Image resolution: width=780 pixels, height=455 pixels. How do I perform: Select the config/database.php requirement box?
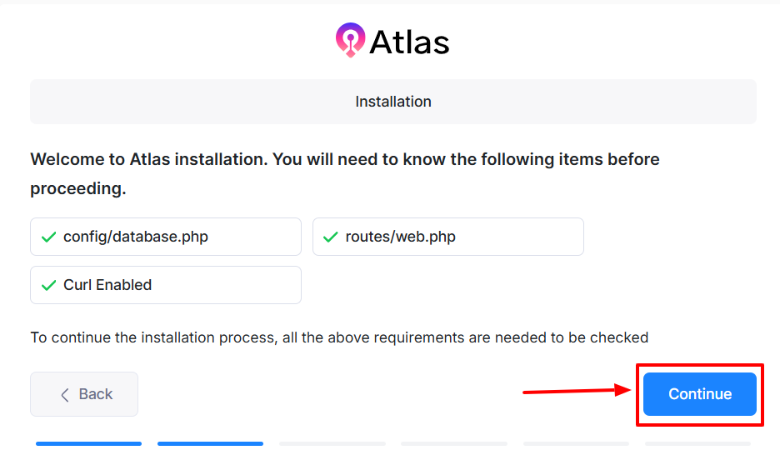(166, 237)
